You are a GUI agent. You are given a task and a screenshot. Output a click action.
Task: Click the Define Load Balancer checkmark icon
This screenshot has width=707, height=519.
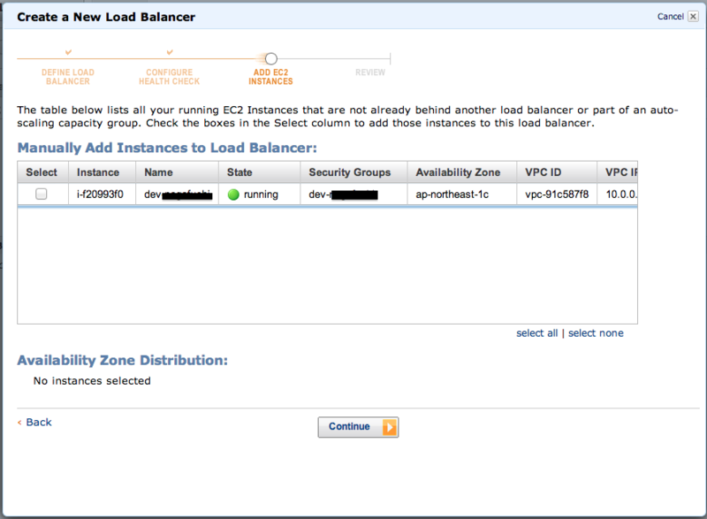(x=68, y=53)
